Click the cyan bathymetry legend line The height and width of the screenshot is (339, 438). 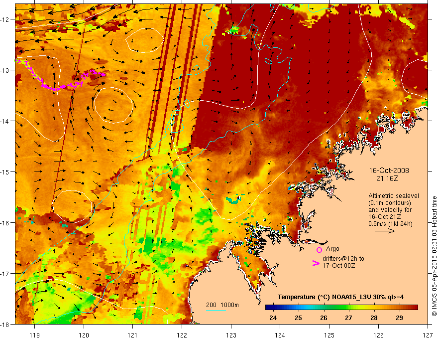pos(216,310)
